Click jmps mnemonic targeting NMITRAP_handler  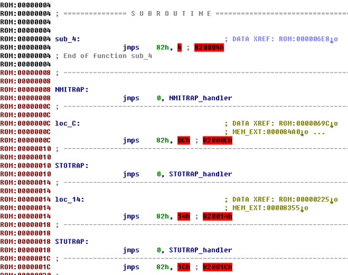[x=131, y=98]
